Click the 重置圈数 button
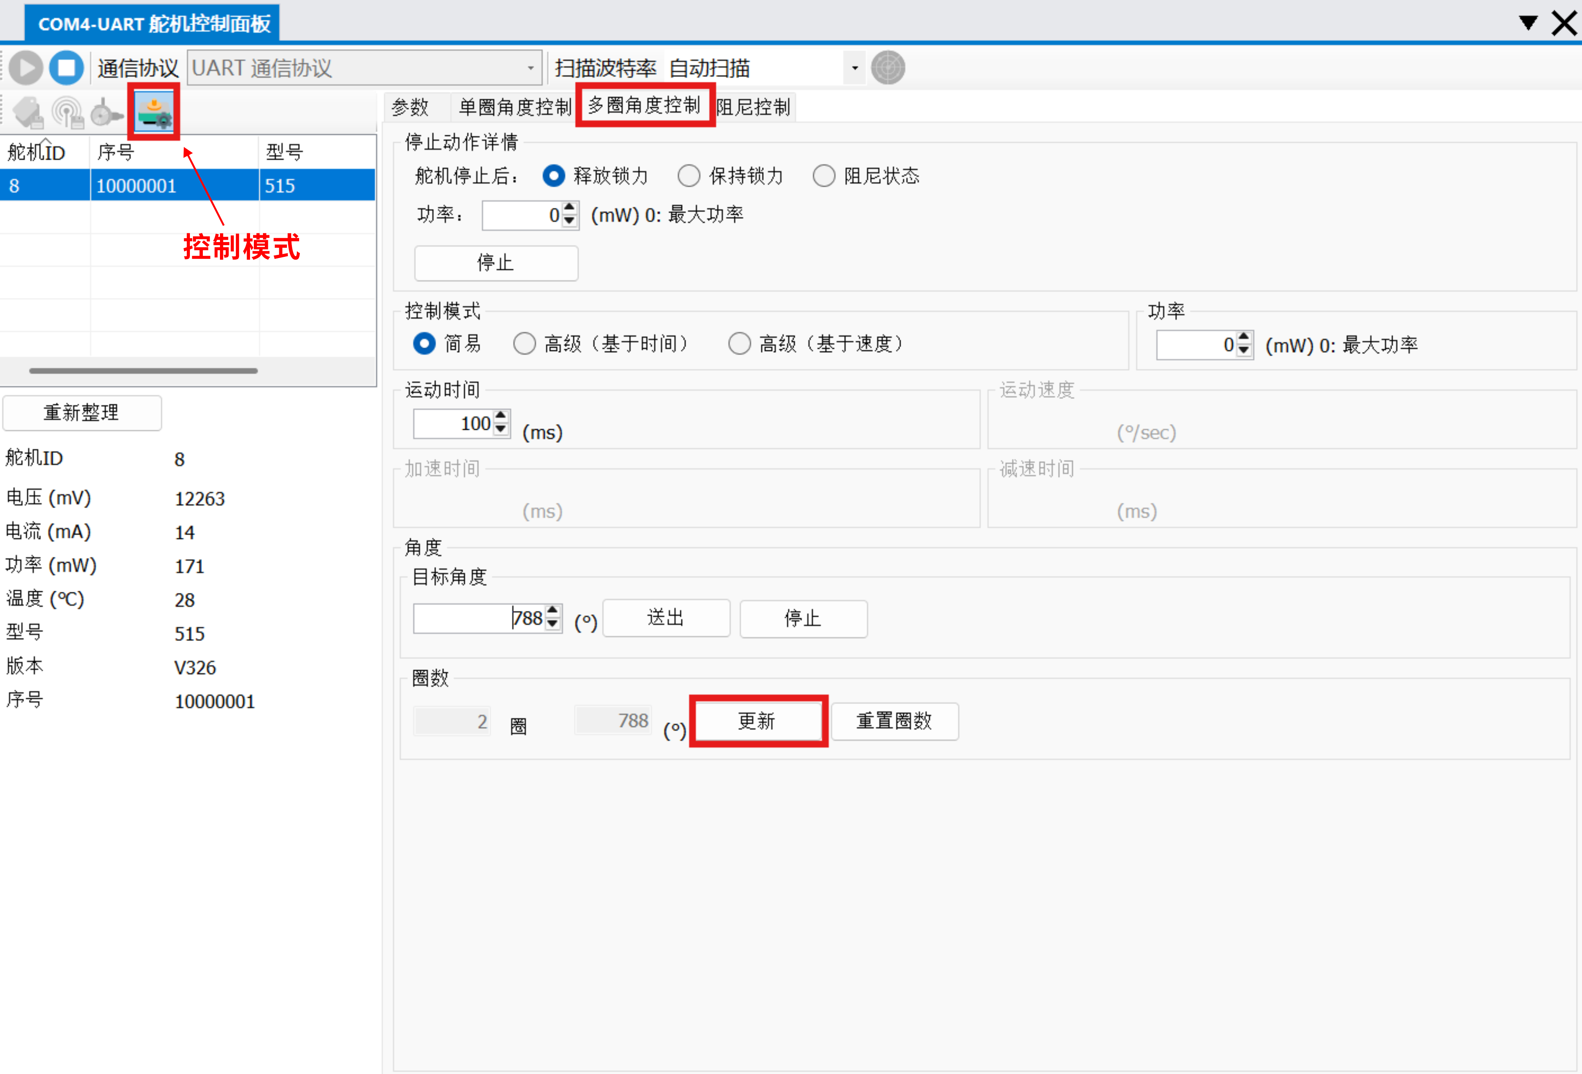Viewport: 1582px width, 1074px height. [894, 721]
